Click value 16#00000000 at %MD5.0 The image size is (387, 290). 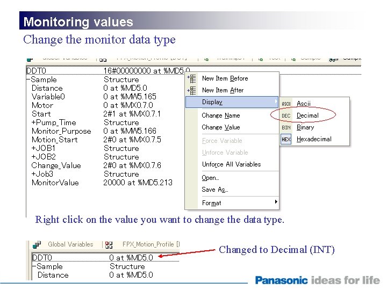(x=147, y=71)
